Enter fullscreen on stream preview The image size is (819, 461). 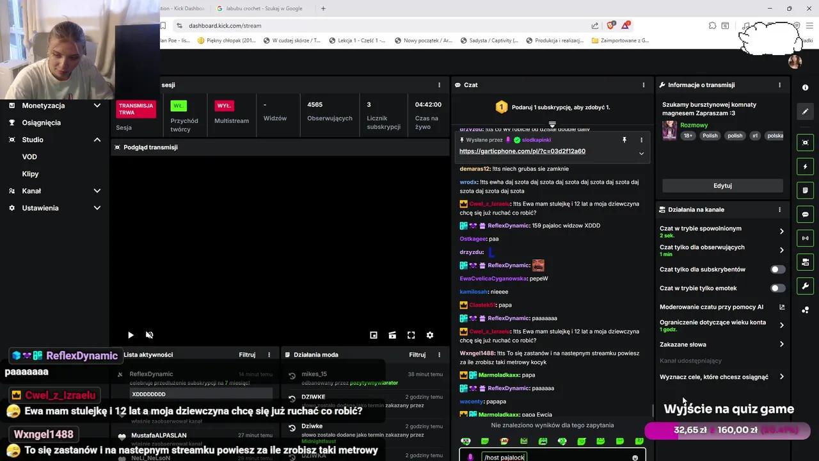click(411, 335)
